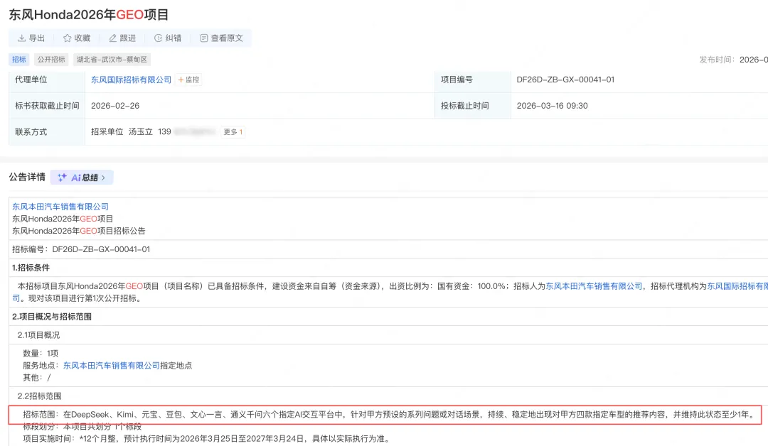Click 标书获取截止时间 value 2026-02-26
768x446 pixels.
click(115, 106)
